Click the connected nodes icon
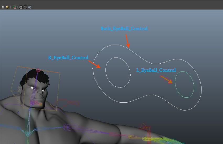Viewport: 223px width, 144px height. [30, 7]
